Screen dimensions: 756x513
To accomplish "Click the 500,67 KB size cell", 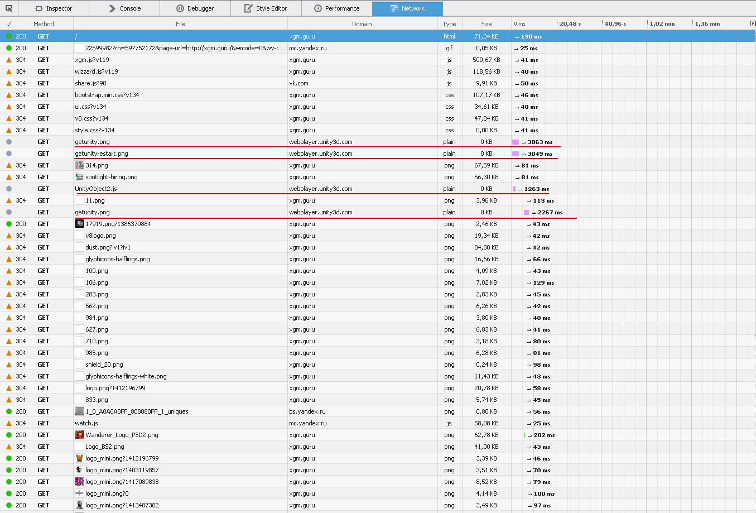I will point(487,60).
